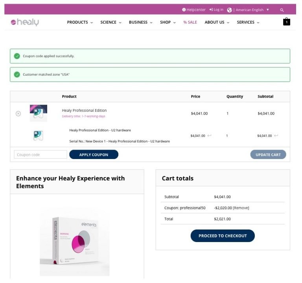
Task: Open the Helpcenter link
Action: (196, 9)
